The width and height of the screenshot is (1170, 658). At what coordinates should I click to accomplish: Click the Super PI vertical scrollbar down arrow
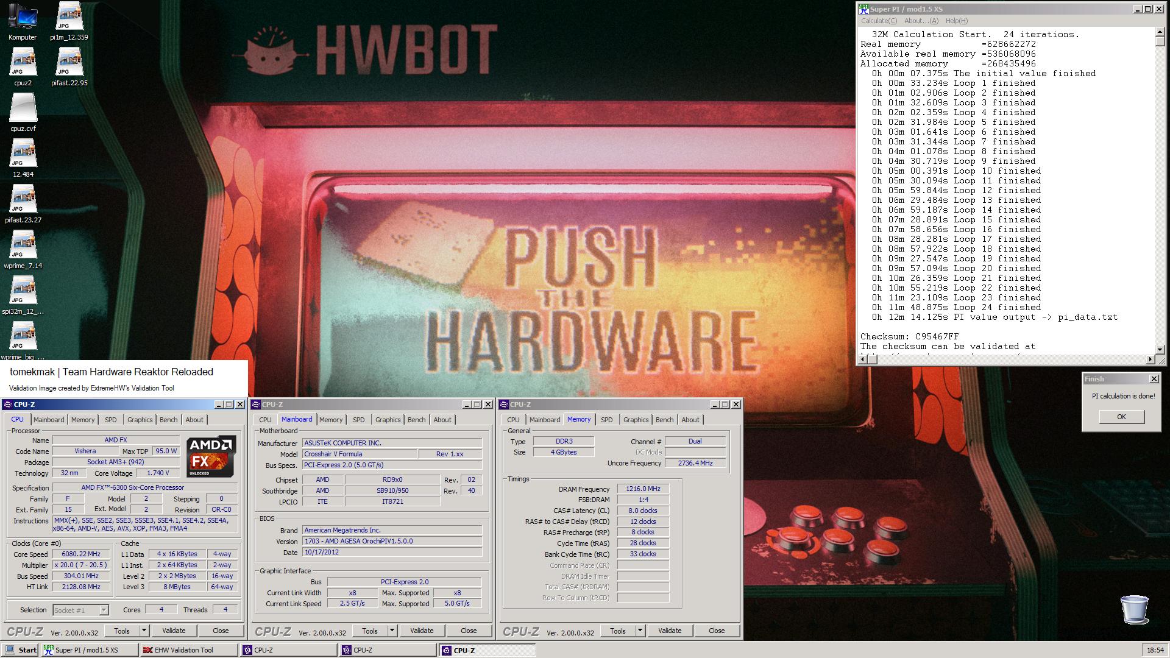(x=1160, y=349)
